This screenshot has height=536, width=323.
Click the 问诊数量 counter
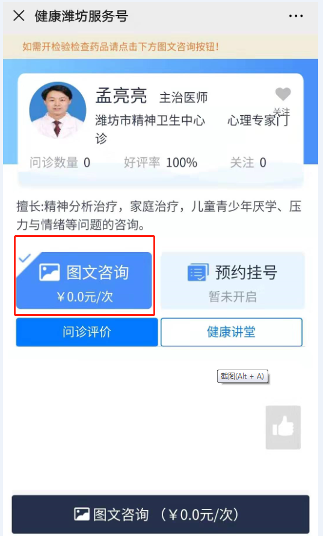pyautogui.click(x=60, y=162)
